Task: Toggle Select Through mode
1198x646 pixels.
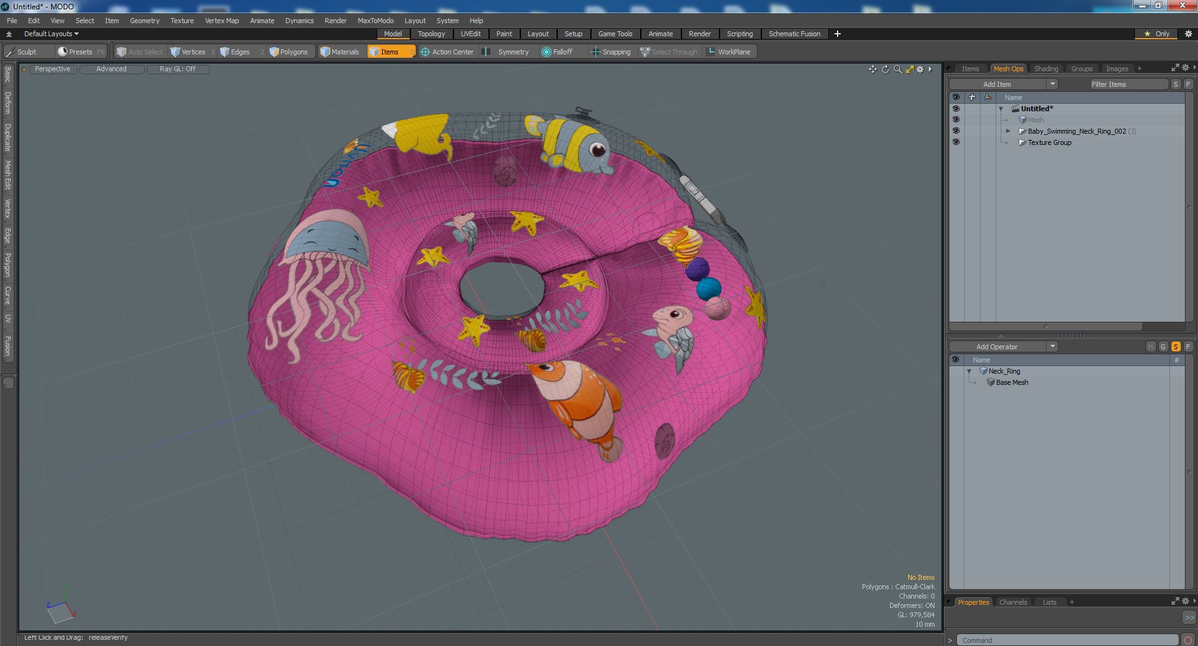Action: tap(669, 52)
